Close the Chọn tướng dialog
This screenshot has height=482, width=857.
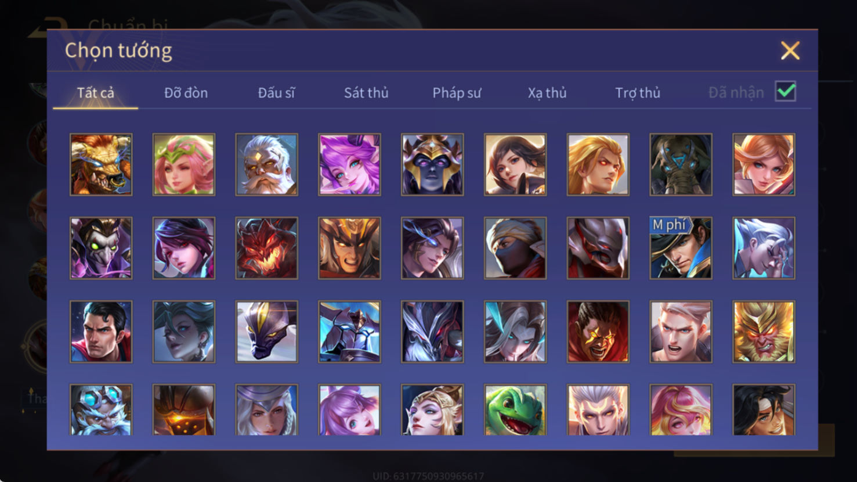[790, 51]
